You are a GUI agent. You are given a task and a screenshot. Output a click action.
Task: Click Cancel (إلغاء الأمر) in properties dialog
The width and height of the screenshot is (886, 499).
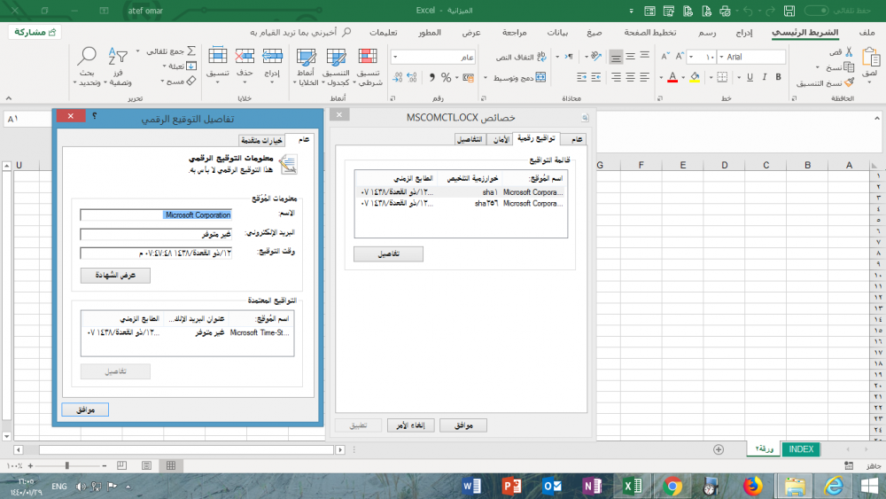[411, 425]
